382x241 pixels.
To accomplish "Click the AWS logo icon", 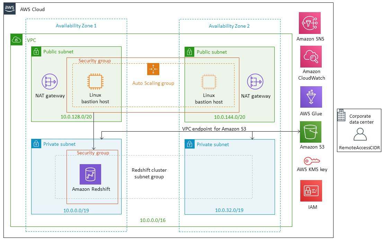I will pos(9,9).
